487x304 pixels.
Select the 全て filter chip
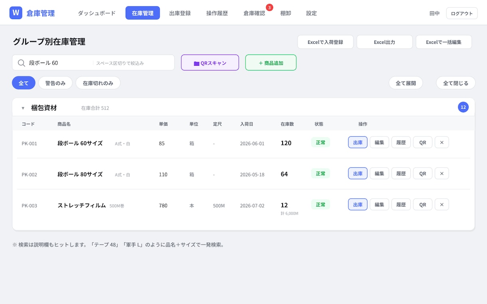tap(24, 83)
